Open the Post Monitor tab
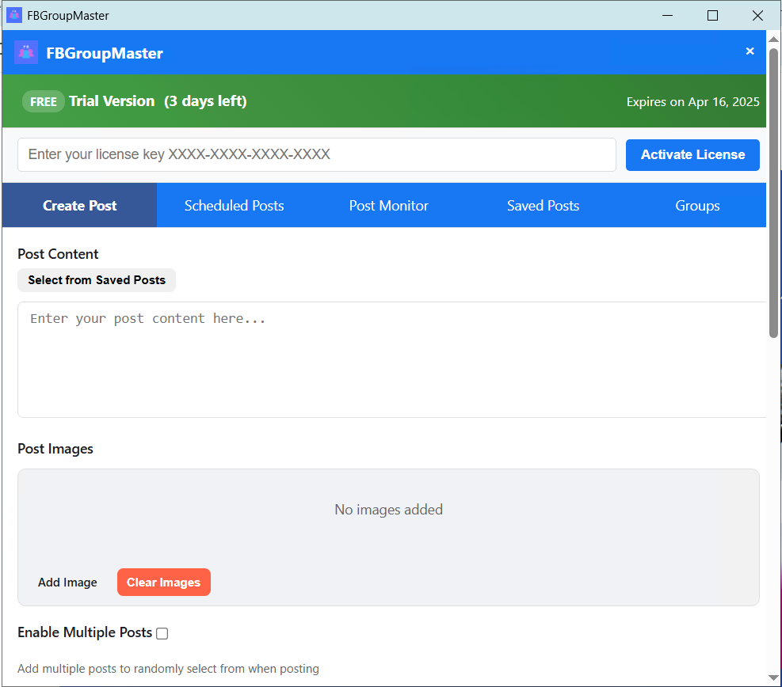Viewport: 782px width, 687px height. (x=388, y=205)
